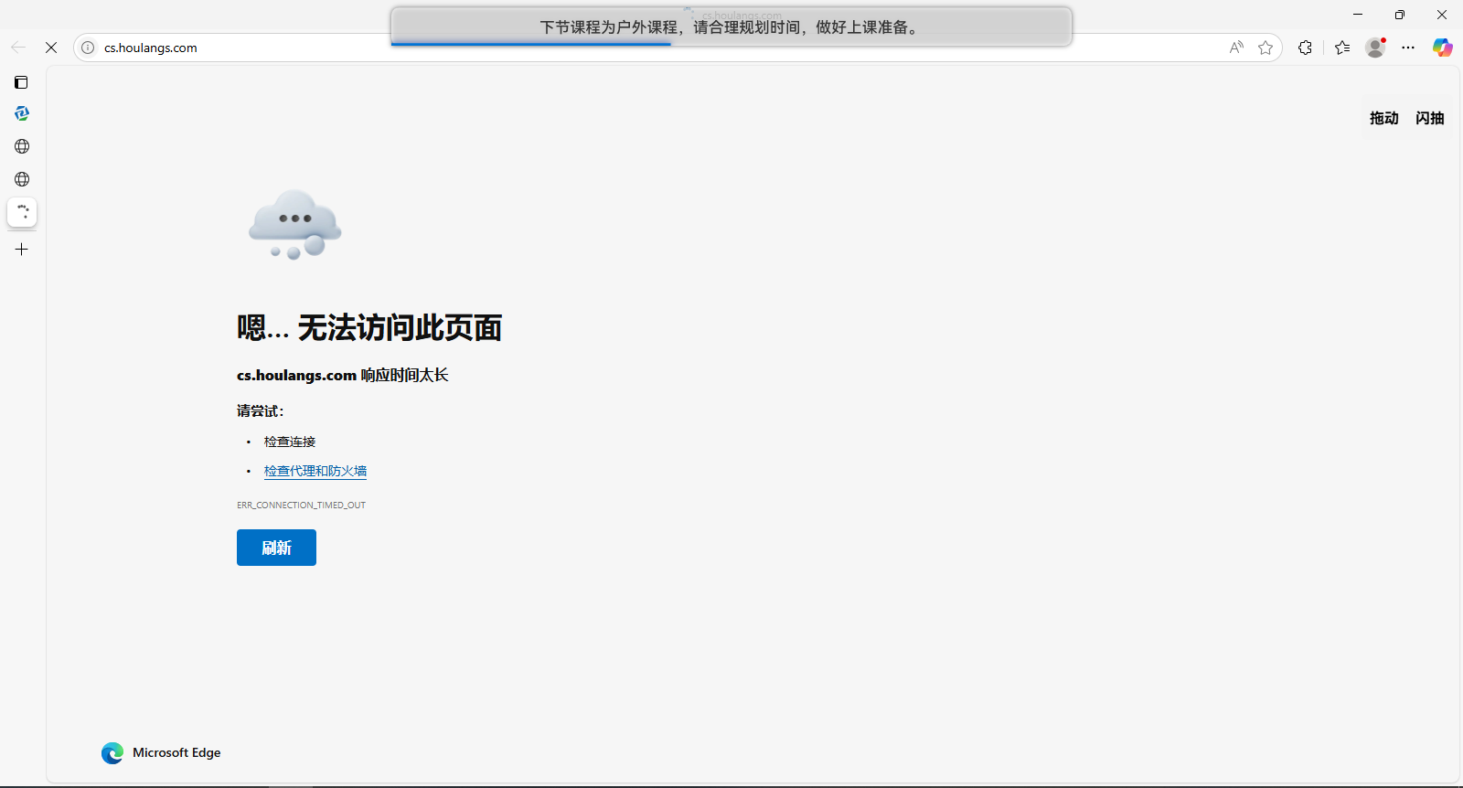Viewport: 1463px width, 788px height.
Task: Click the outdoor class notification banner
Action: click(731, 27)
